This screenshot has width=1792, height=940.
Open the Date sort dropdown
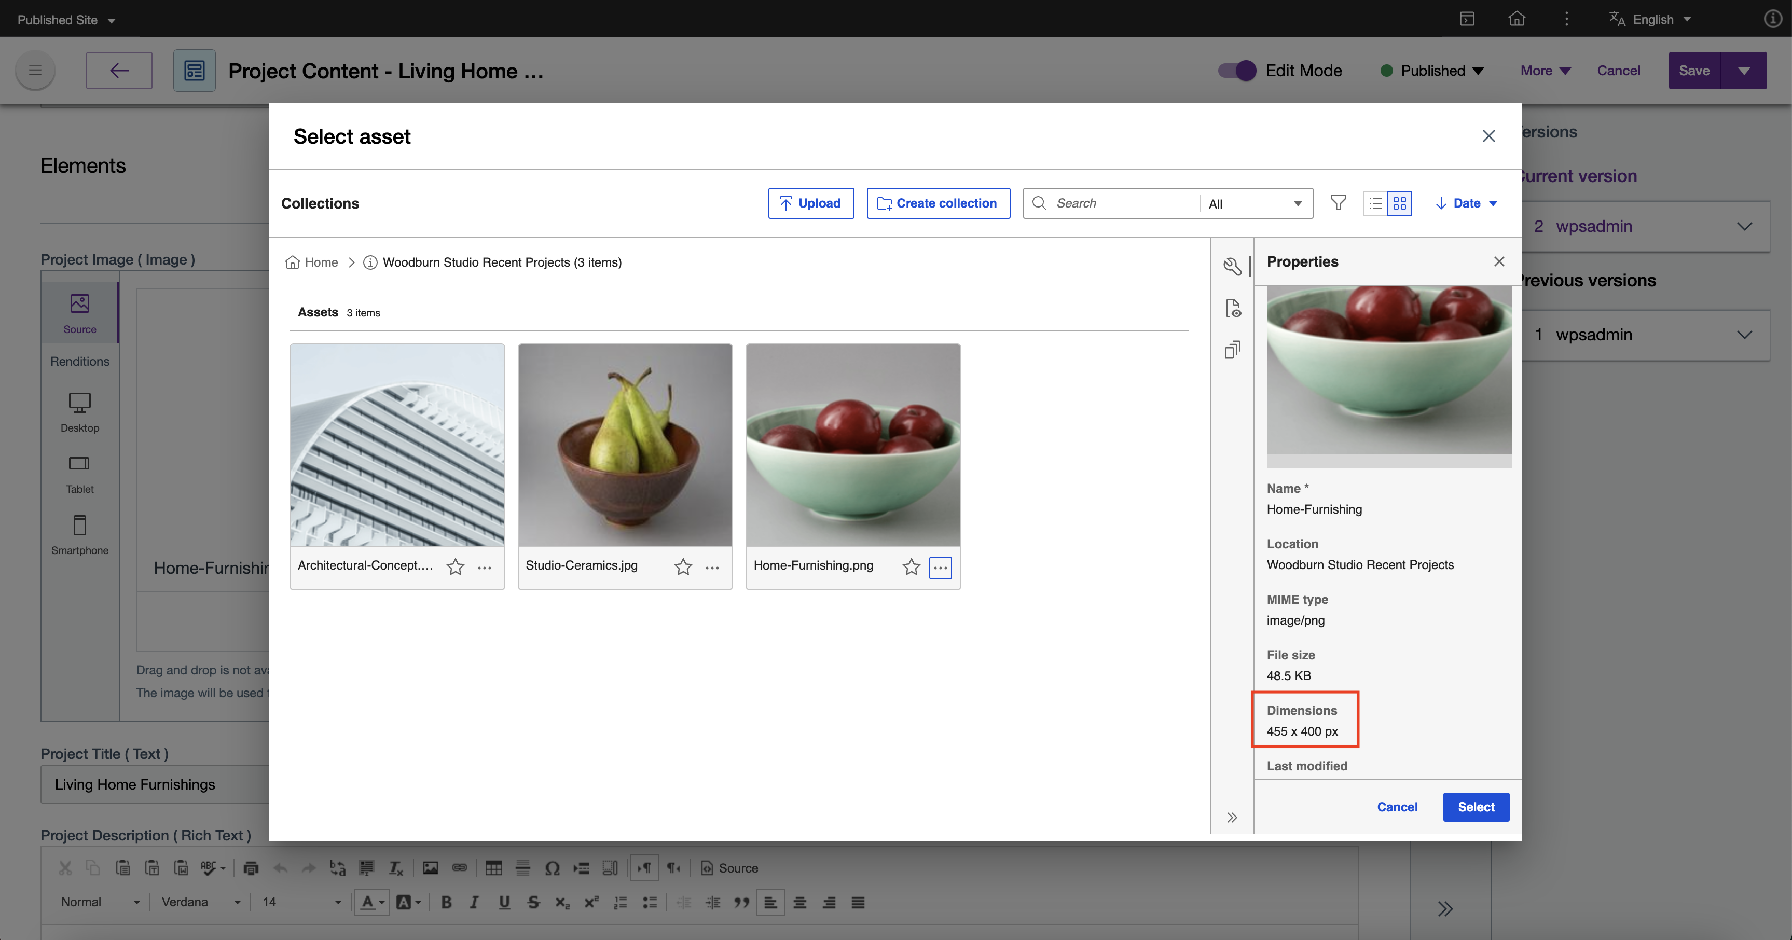1466,203
